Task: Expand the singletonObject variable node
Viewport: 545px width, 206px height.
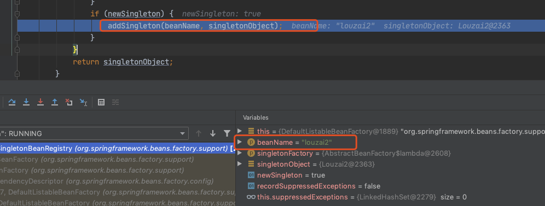Action: (239, 164)
